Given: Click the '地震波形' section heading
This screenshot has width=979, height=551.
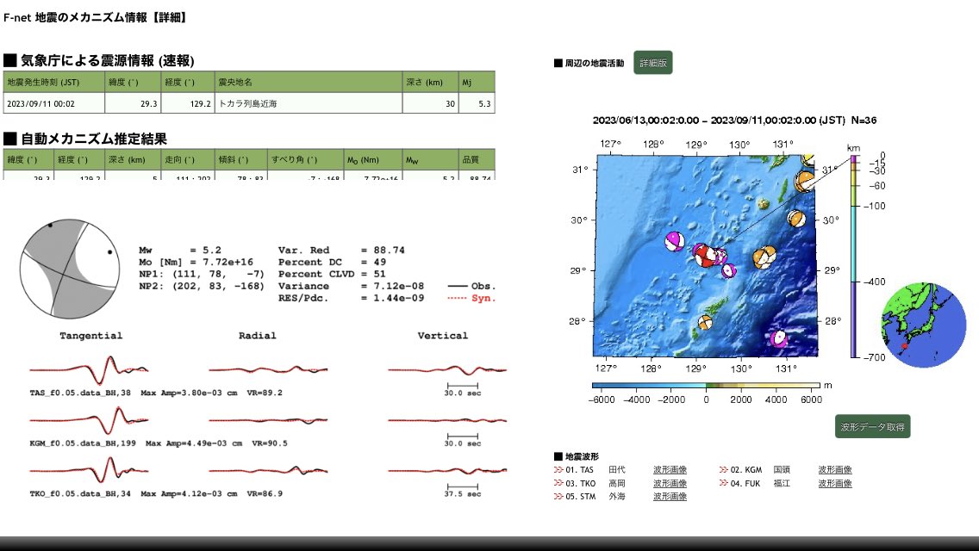Looking at the screenshot, I should [x=582, y=457].
